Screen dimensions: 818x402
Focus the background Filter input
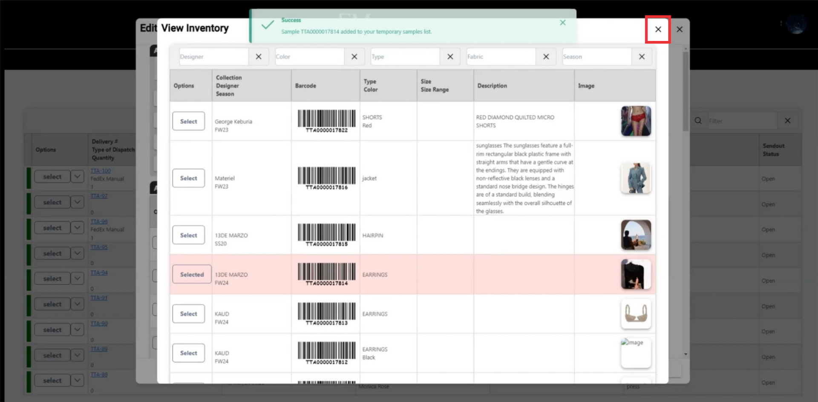pyautogui.click(x=742, y=121)
